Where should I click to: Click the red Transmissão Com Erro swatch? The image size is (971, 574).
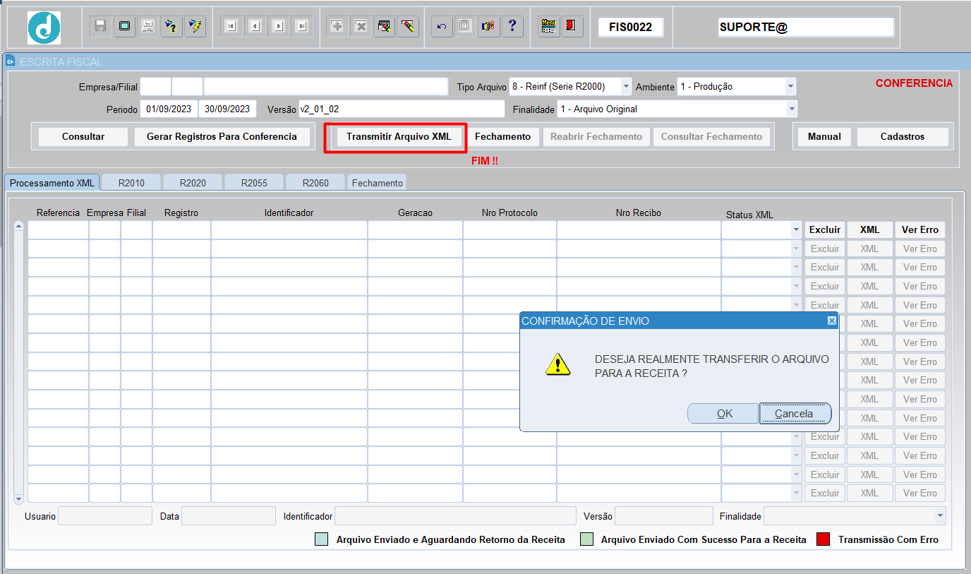(823, 539)
